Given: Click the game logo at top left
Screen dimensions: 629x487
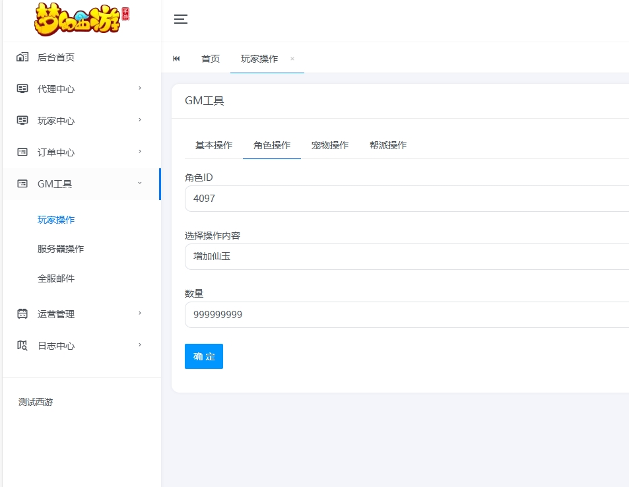Looking at the screenshot, I should tap(82, 19).
